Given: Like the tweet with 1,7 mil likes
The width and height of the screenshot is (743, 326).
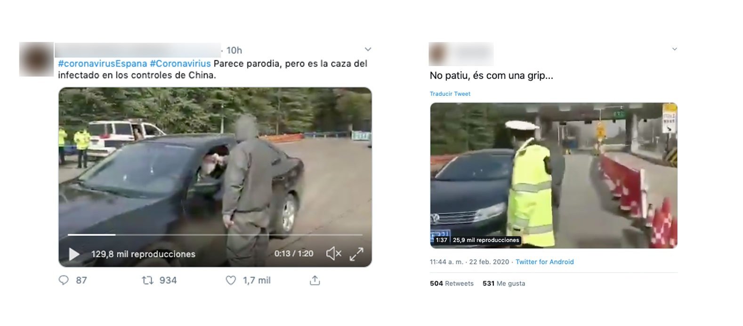Looking at the screenshot, I should pyautogui.click(x=231, y=280).
